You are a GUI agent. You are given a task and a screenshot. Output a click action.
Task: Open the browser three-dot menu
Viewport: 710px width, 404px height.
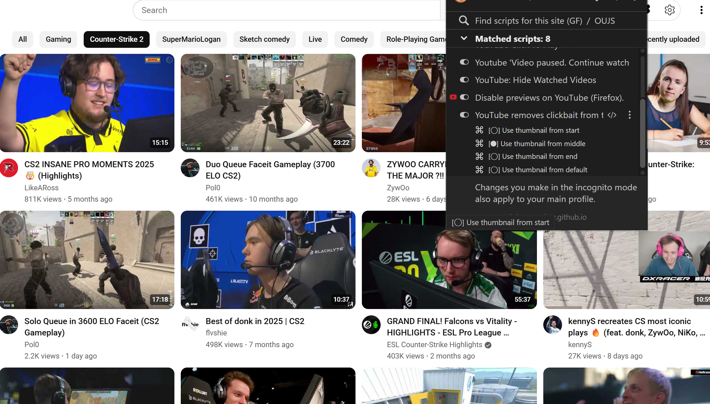click(701, 10)
